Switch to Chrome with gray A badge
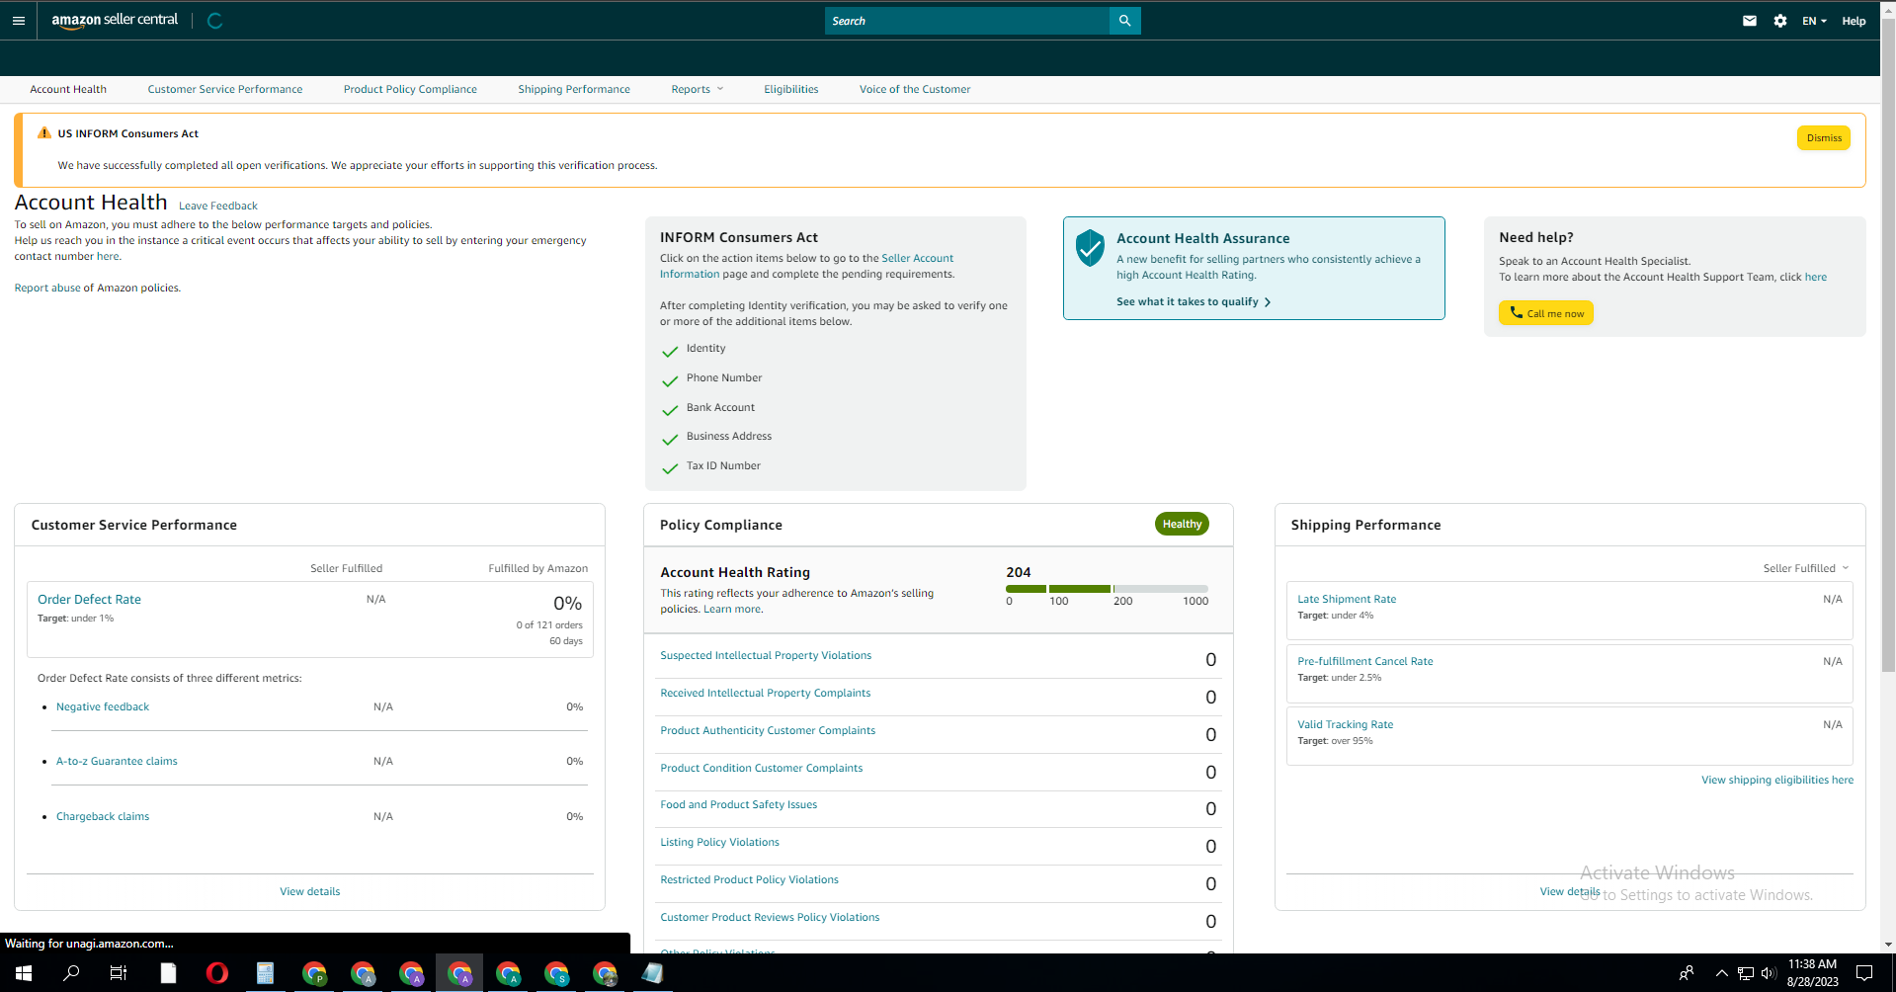 (363, 973)
